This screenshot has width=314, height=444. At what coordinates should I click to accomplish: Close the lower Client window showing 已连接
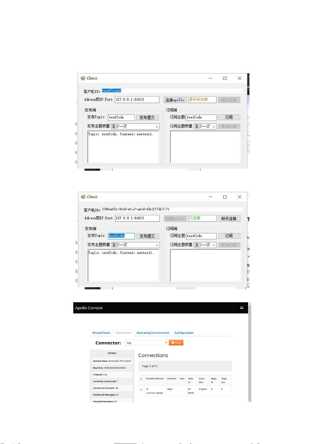coord(239,197)
